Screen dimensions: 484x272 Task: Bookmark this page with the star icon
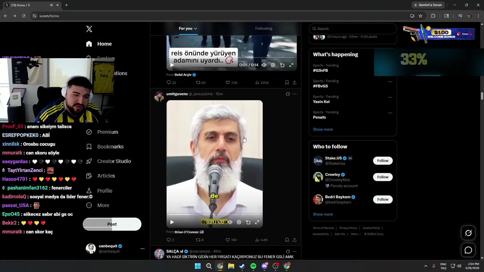click(420, 16)
